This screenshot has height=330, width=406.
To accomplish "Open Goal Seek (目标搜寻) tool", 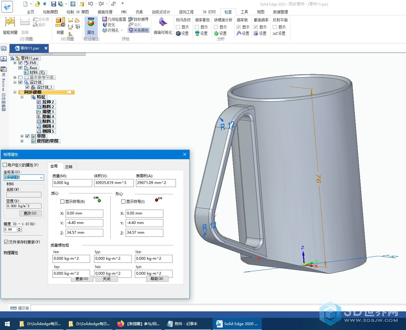I will (x=138, y=19).
